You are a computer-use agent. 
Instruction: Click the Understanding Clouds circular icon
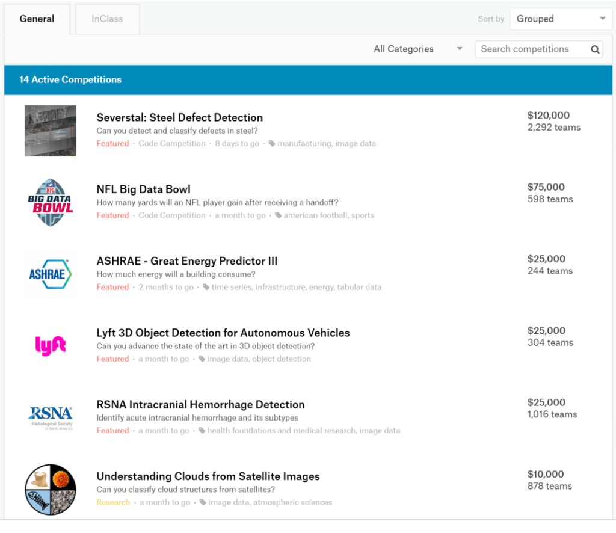(51, 490)
